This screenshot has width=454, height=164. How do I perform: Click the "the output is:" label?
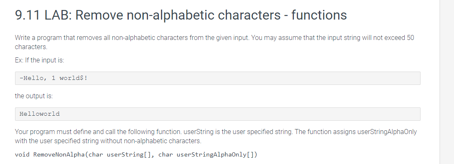pos(34,96)
